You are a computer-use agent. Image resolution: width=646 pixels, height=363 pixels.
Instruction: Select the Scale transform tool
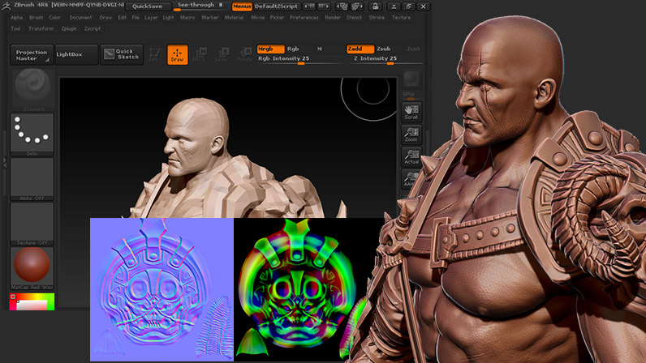point(222,55)
